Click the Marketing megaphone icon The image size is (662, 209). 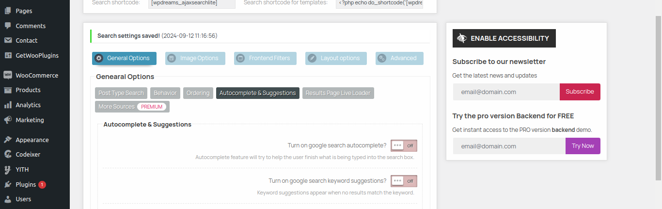[x=8, y=120]
